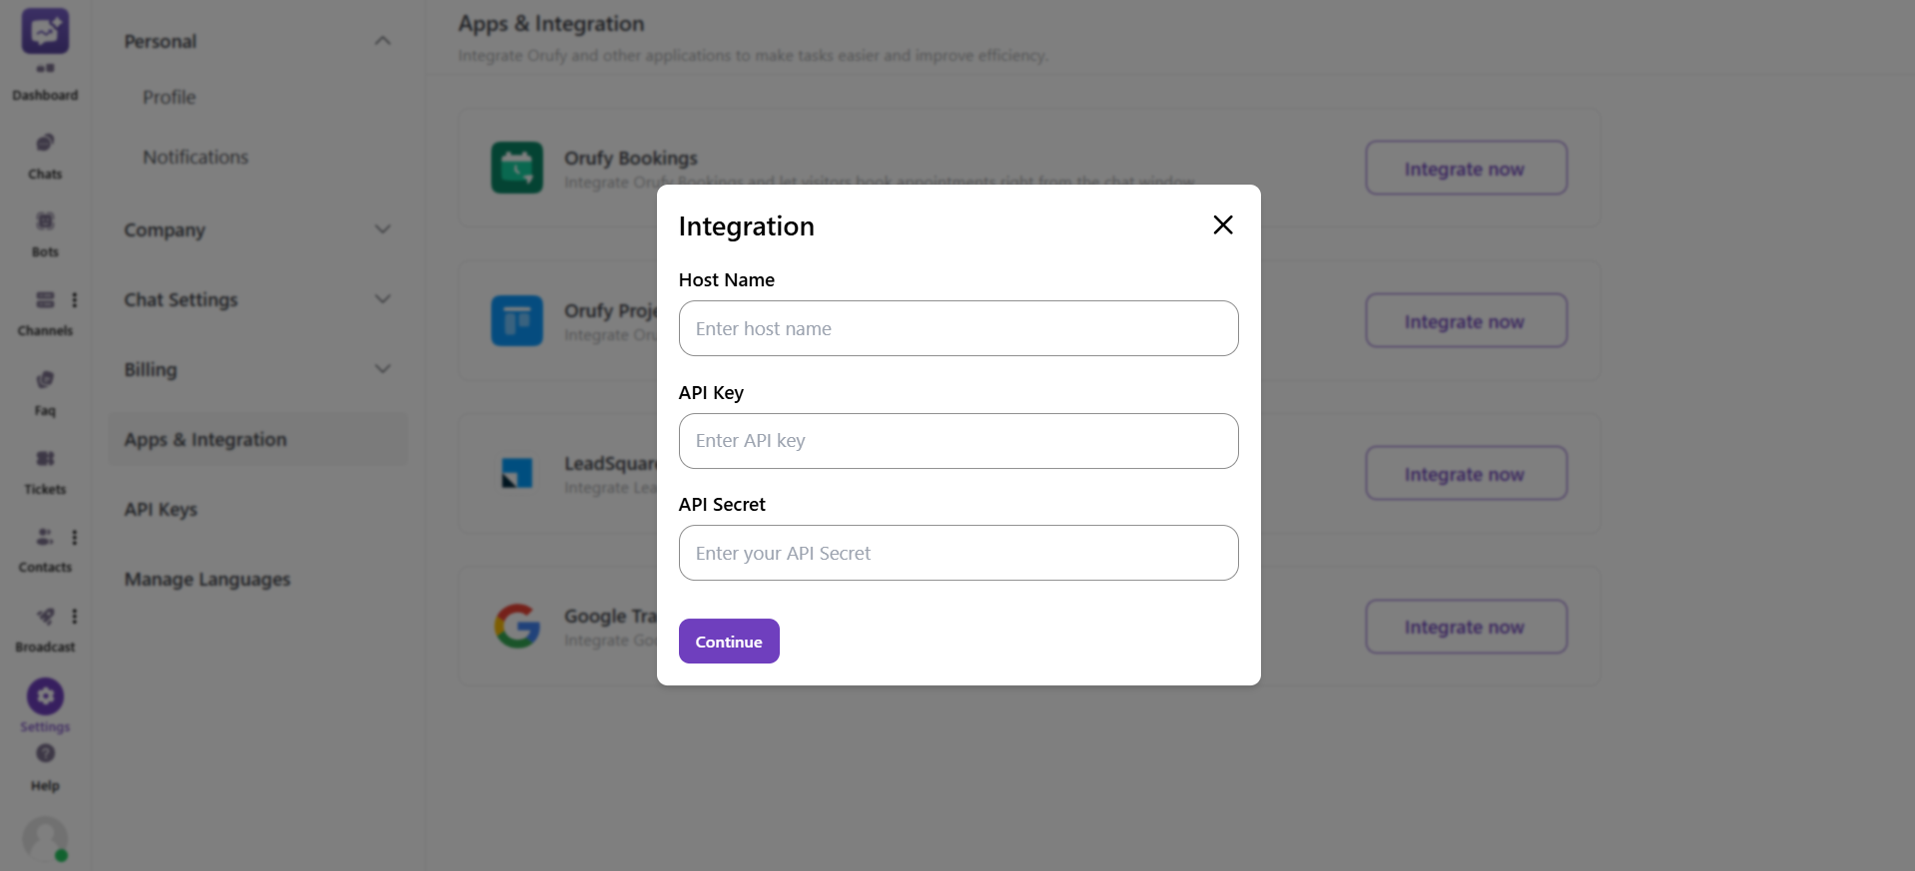Open the Broadcast more-options dots
This screenshot has height=871, width=1915.
pyautogui.click(x=75, y=616)
